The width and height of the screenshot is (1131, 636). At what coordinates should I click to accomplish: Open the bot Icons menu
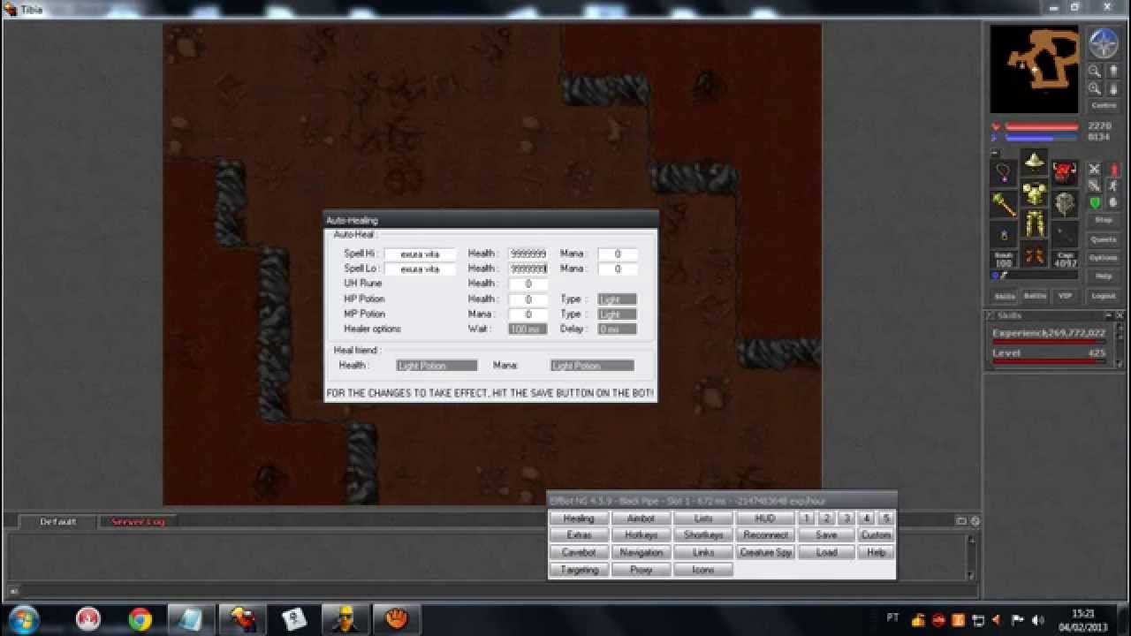703,570
